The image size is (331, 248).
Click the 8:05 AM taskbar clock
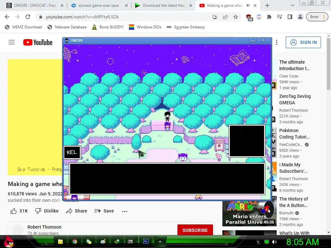[303, 242]
